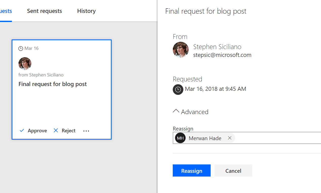The width and height of the screenshot is (321, 193).
Task: Click the requester avatar on the request card
Action: (25, 63)
